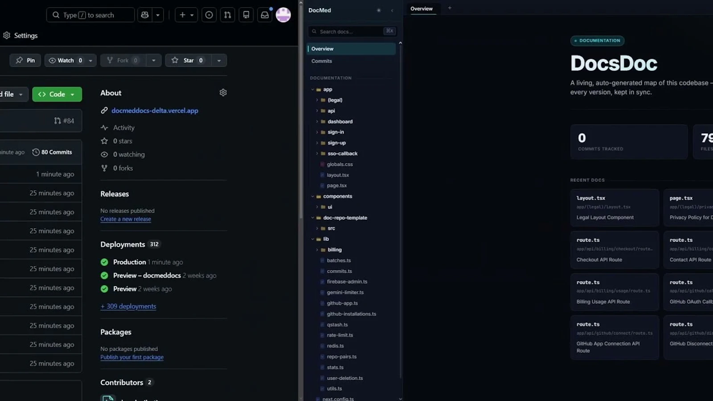
Task: Open the Checkout API Route card
Action: click(x=615, y=250)
